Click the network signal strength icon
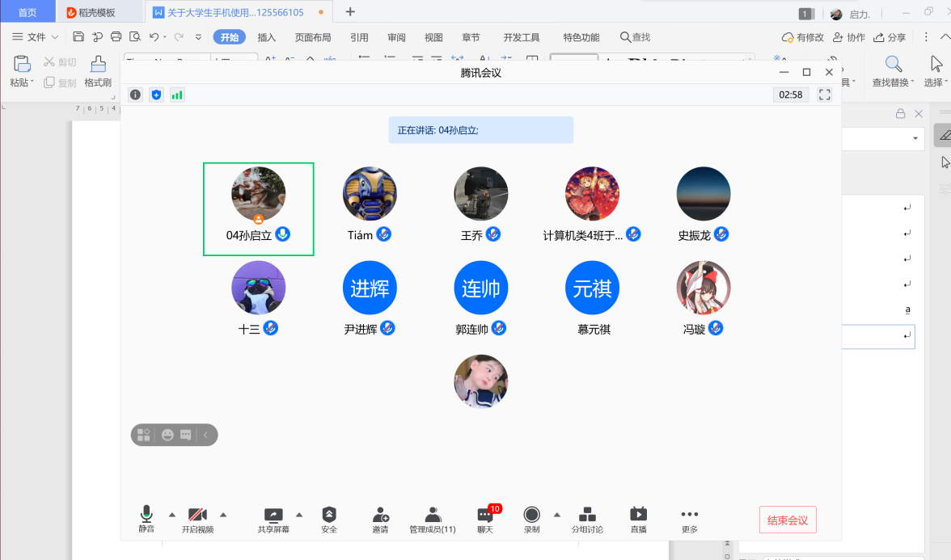This screenshot has height=560, width=951. pyautogui.click(x=176, y=95)
